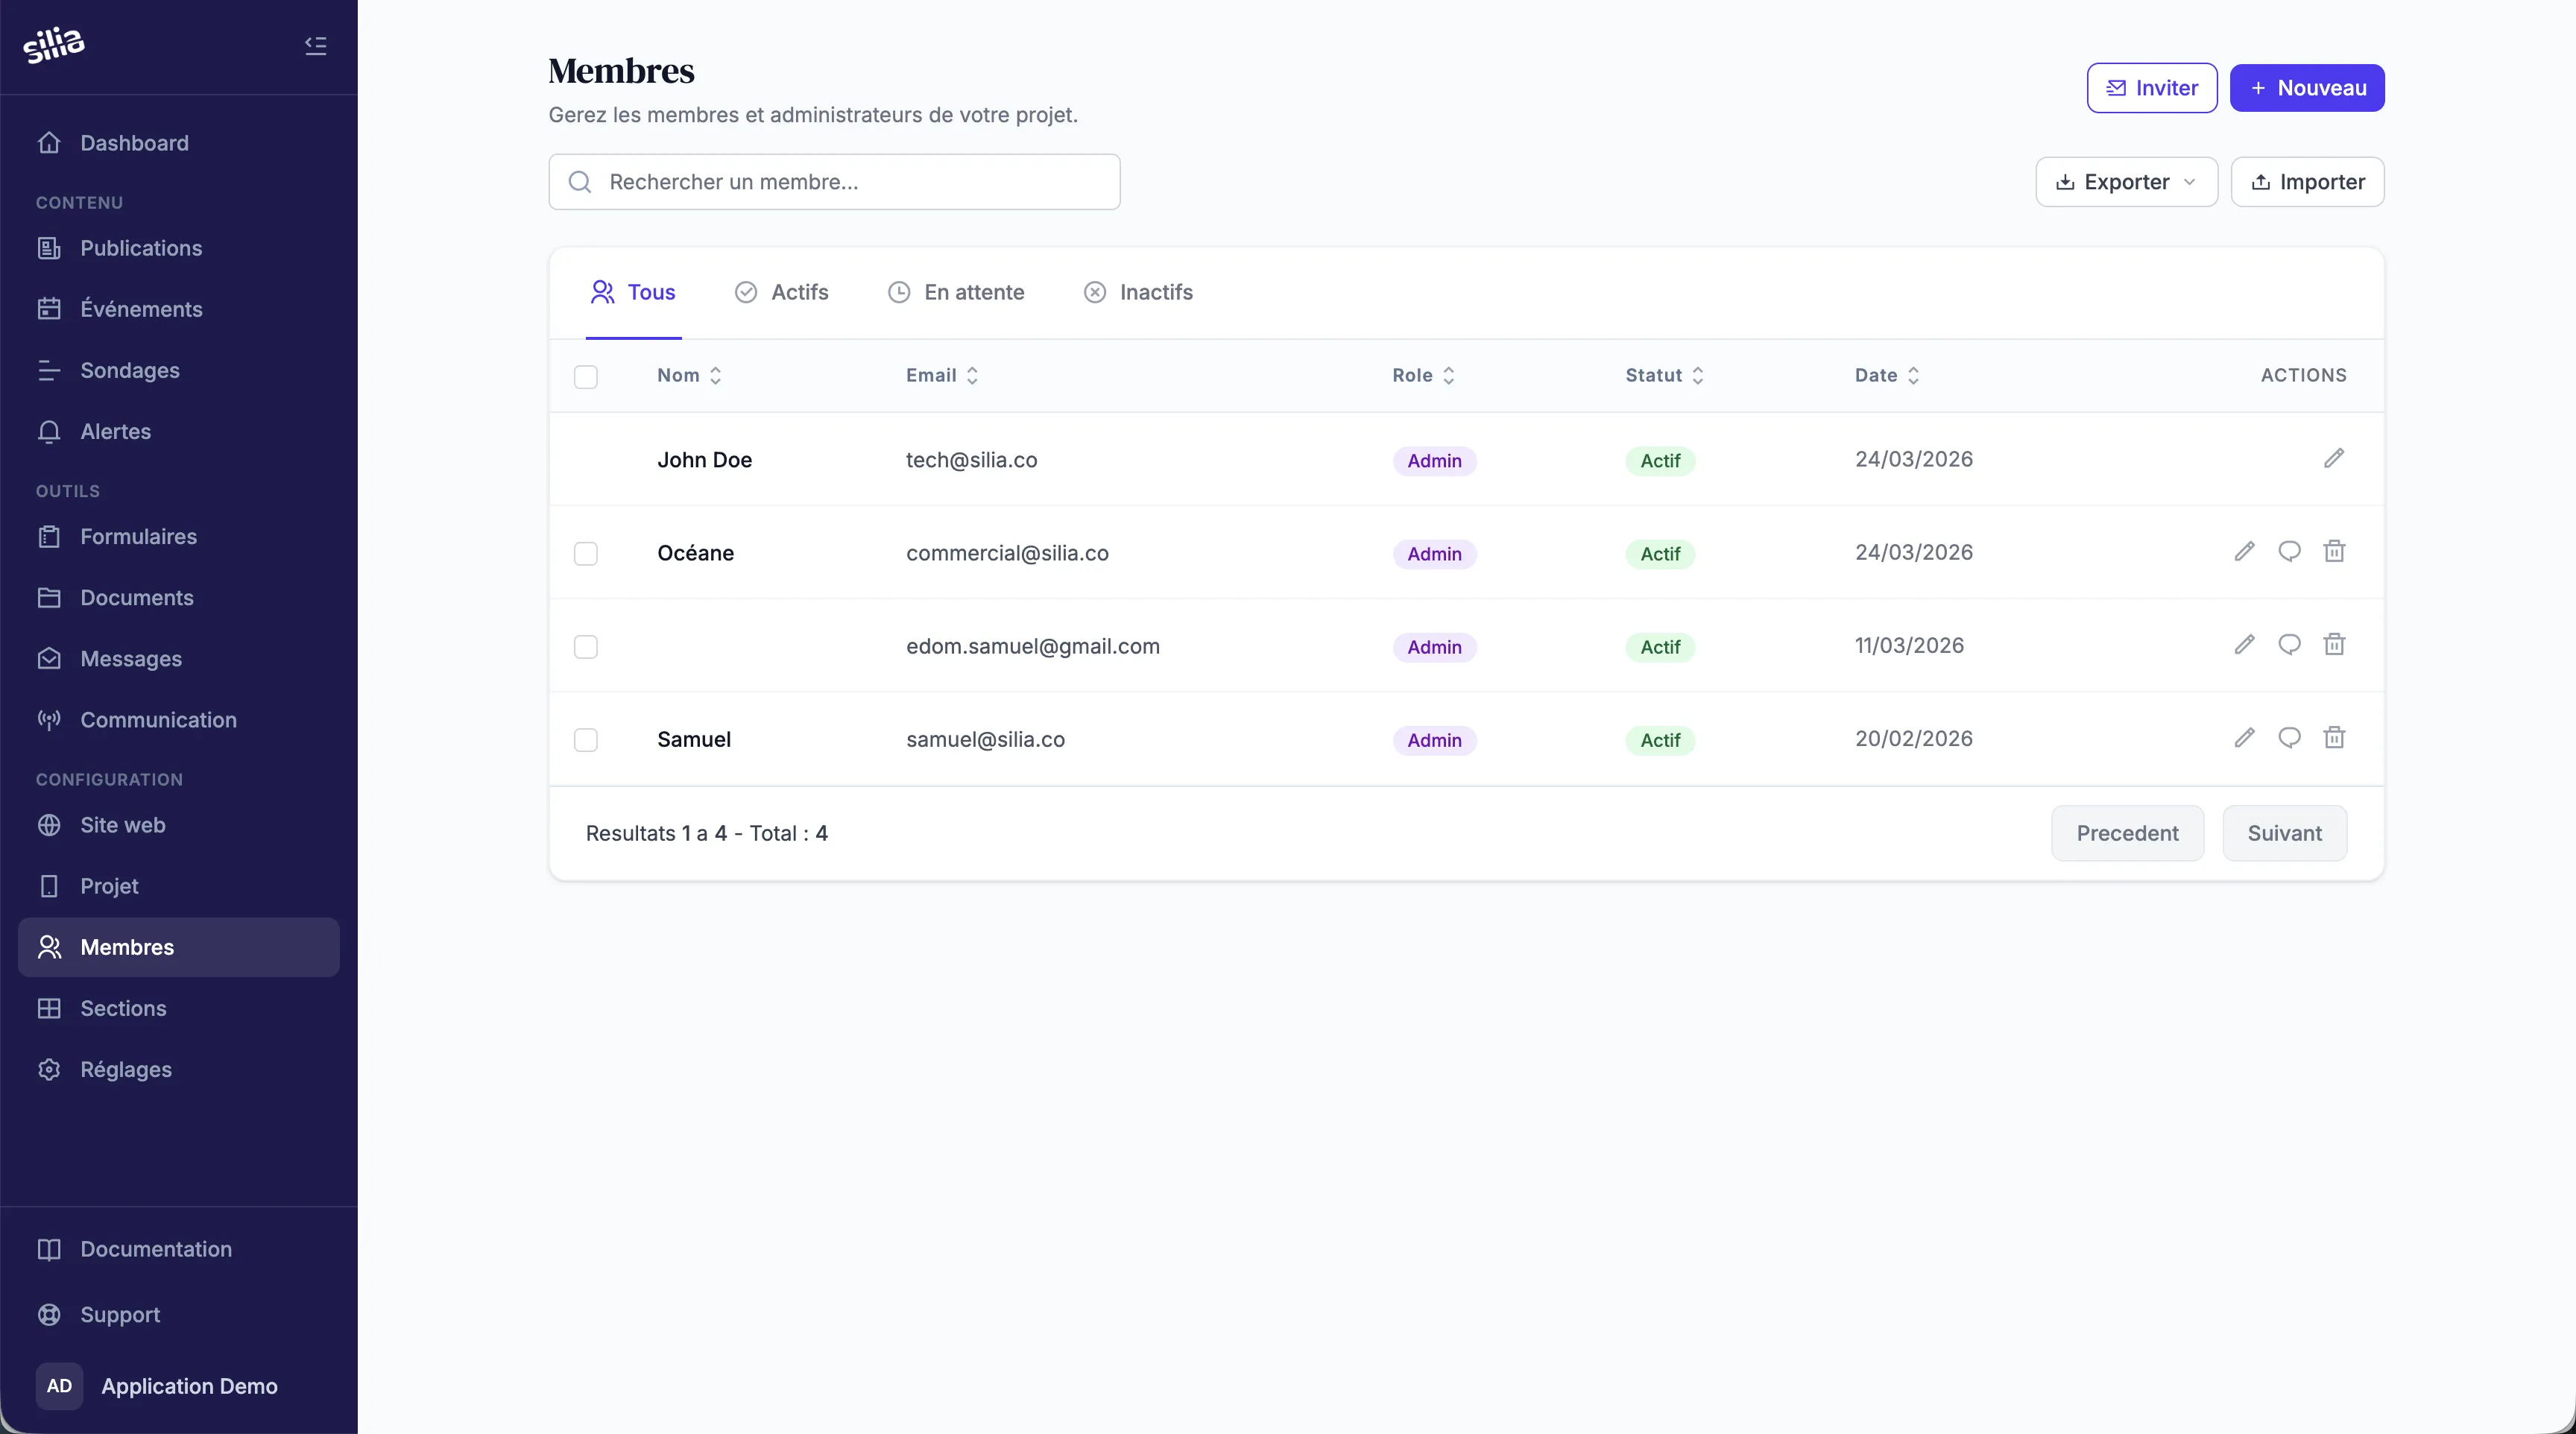
Task: Focus the member search field
Action: tap(834, 182)
